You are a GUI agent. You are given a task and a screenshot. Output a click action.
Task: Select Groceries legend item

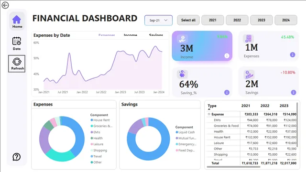coord(101,126)
